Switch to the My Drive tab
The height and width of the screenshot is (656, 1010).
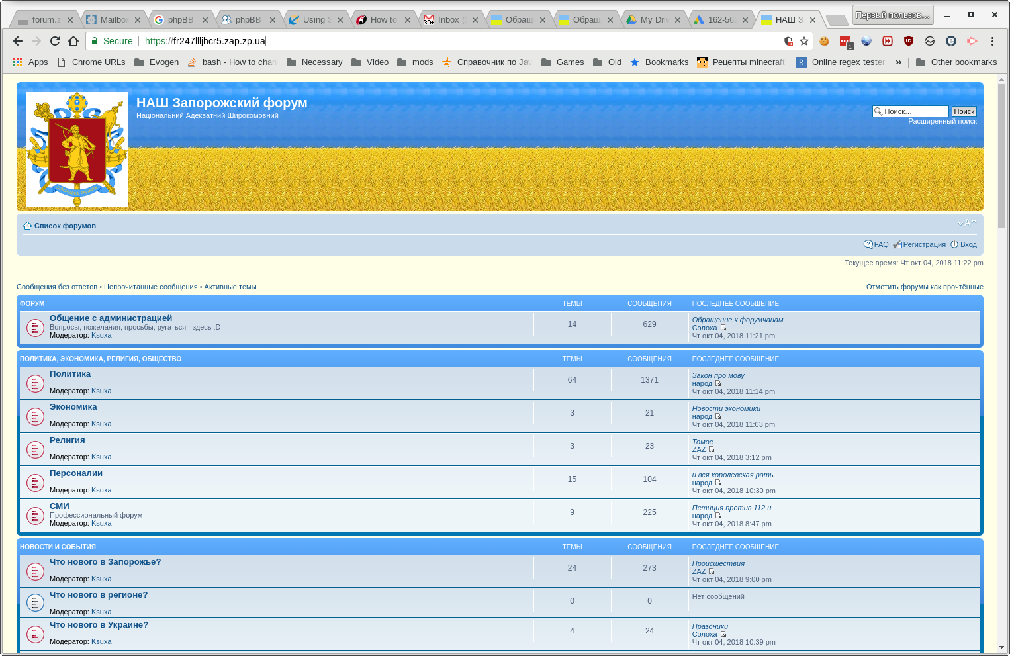click(653, 20)
